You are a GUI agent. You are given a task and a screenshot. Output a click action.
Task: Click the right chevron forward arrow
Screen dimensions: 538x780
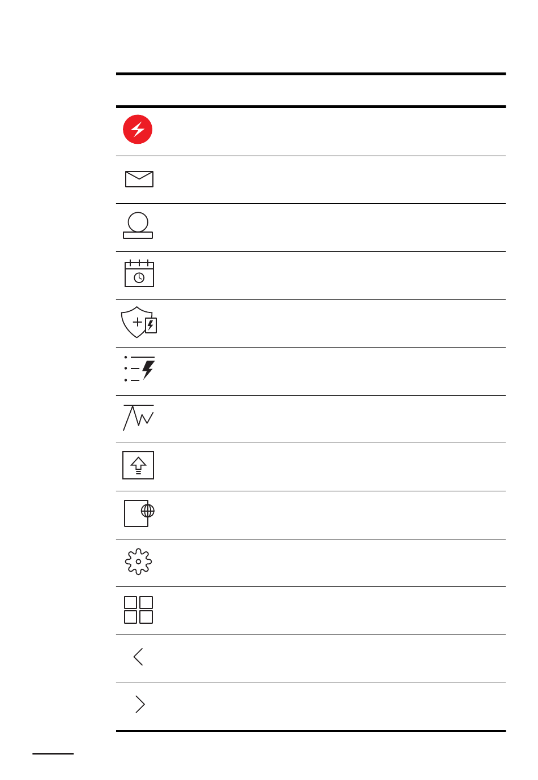tap(140, 704)
